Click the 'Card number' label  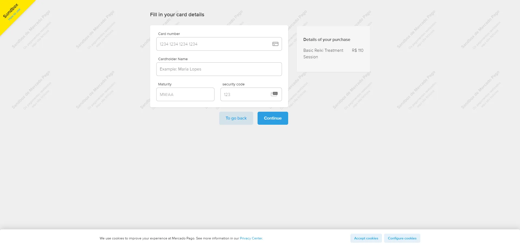tap(169, 34)
